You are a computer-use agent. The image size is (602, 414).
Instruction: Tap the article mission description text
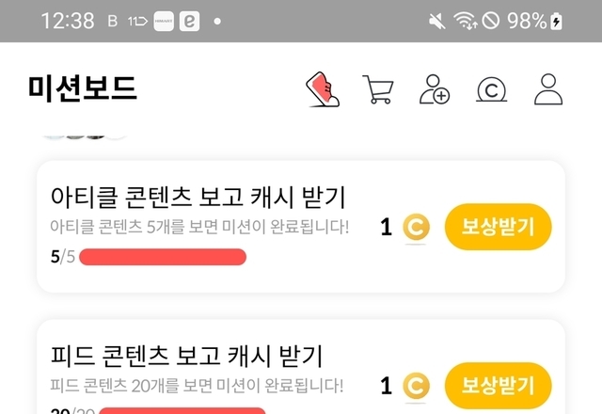point(198,227)
